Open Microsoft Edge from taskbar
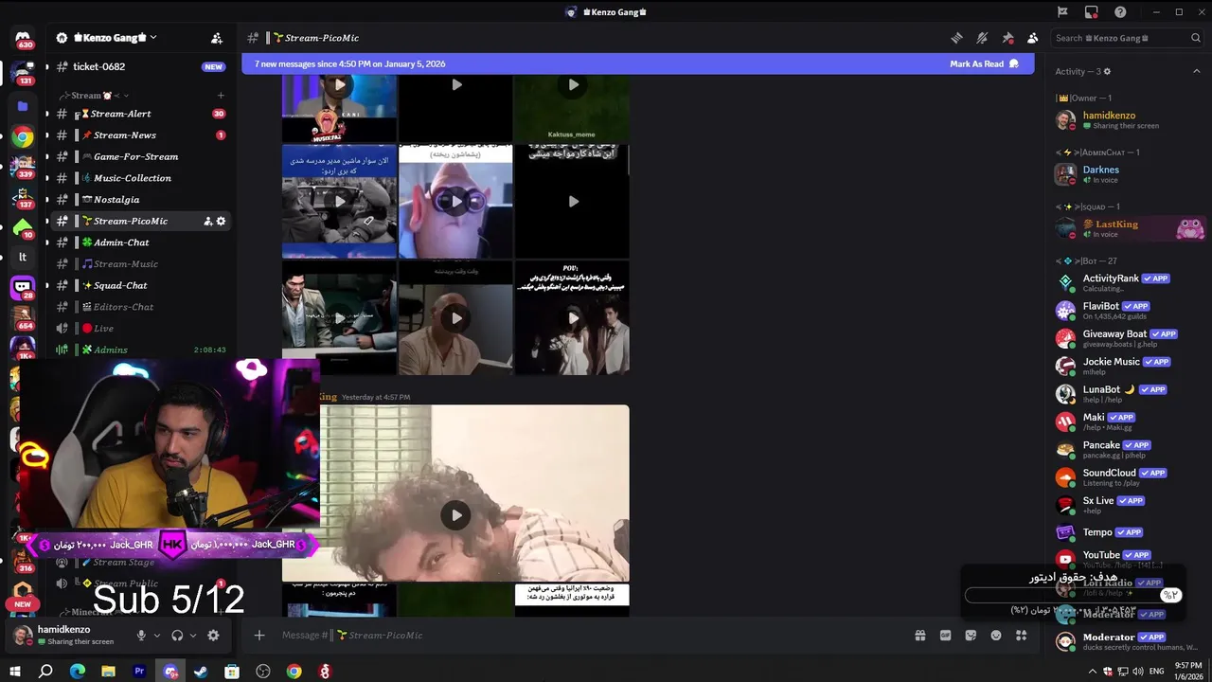This screenshot has height=682, width=1212. 78,672
